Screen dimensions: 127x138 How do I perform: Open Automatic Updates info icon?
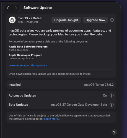(112, 95)
